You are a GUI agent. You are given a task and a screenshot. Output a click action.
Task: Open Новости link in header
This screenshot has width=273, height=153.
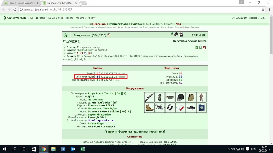(x=68, y=18)
